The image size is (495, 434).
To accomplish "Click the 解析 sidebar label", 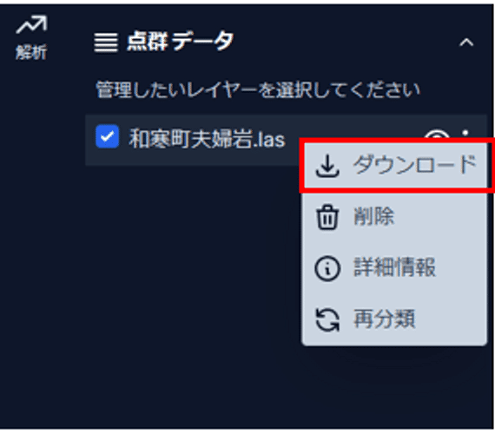I will [31, 52].
